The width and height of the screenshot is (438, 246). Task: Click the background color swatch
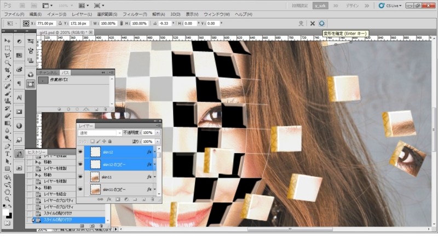[9, 215]
